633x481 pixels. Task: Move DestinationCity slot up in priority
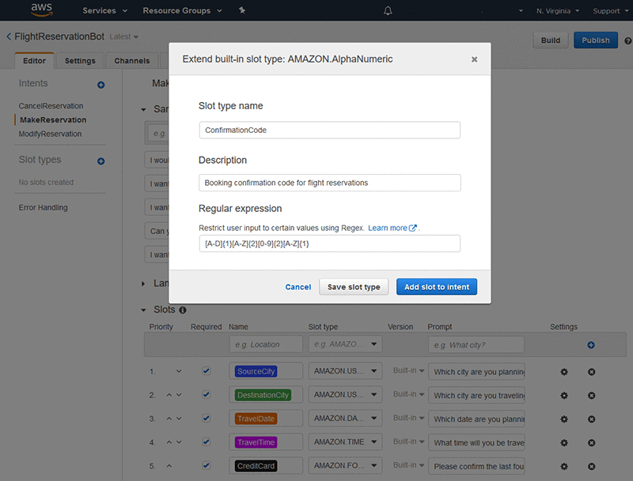pyautogui.click(x=169, y=395)
